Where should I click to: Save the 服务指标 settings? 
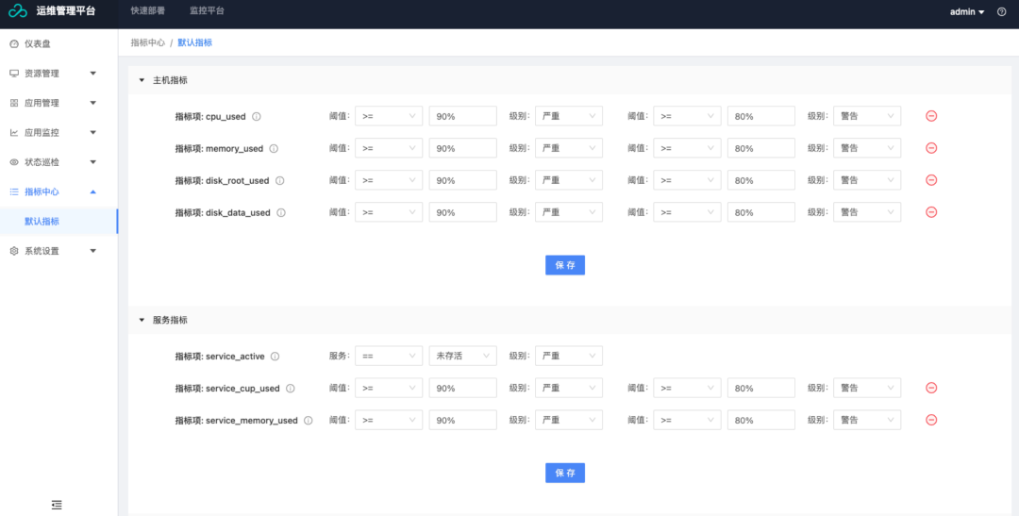tap(565, 474)
